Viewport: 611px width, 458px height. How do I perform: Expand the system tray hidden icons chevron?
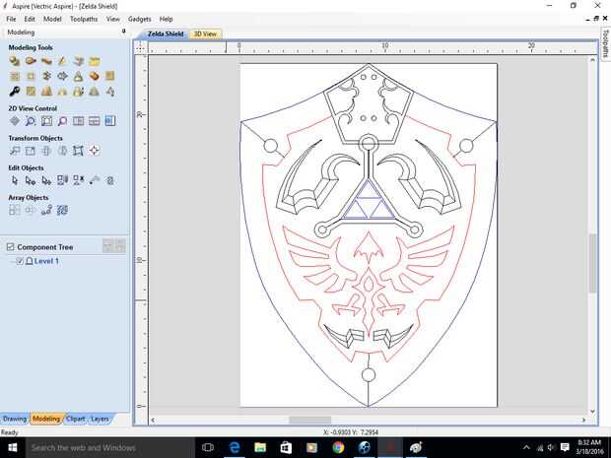[x=526, y=447]
